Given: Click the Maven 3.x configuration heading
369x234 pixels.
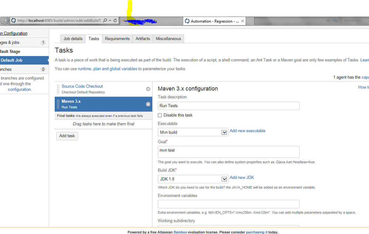Looking at the screenshot, I should pyautogui.click(x=188, y=89).
